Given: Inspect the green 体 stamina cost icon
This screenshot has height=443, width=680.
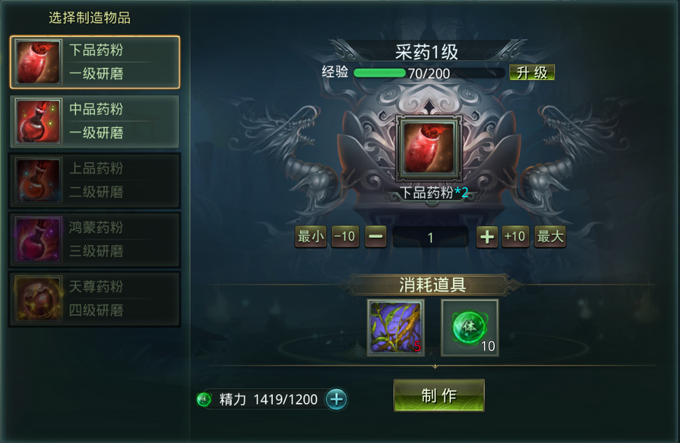Looking at the screenshot, I should 470,327.
